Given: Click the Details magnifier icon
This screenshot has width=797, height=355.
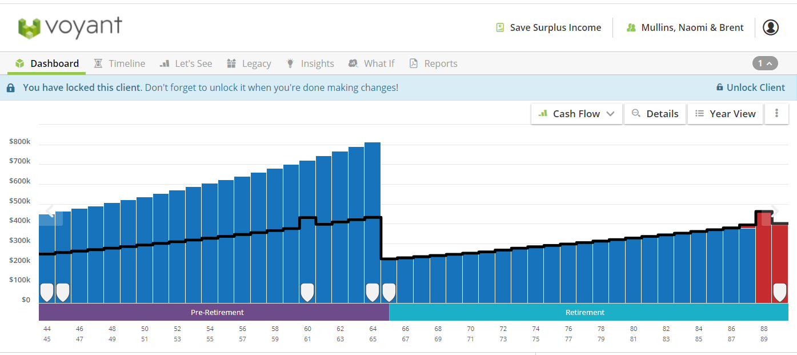Looking at the screenshot, I should tap(636, 113).
